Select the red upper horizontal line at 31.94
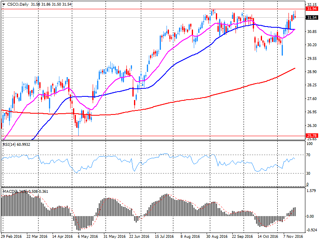Image resolution: width=321 pixels, height=241 pixels. point(153,9)
